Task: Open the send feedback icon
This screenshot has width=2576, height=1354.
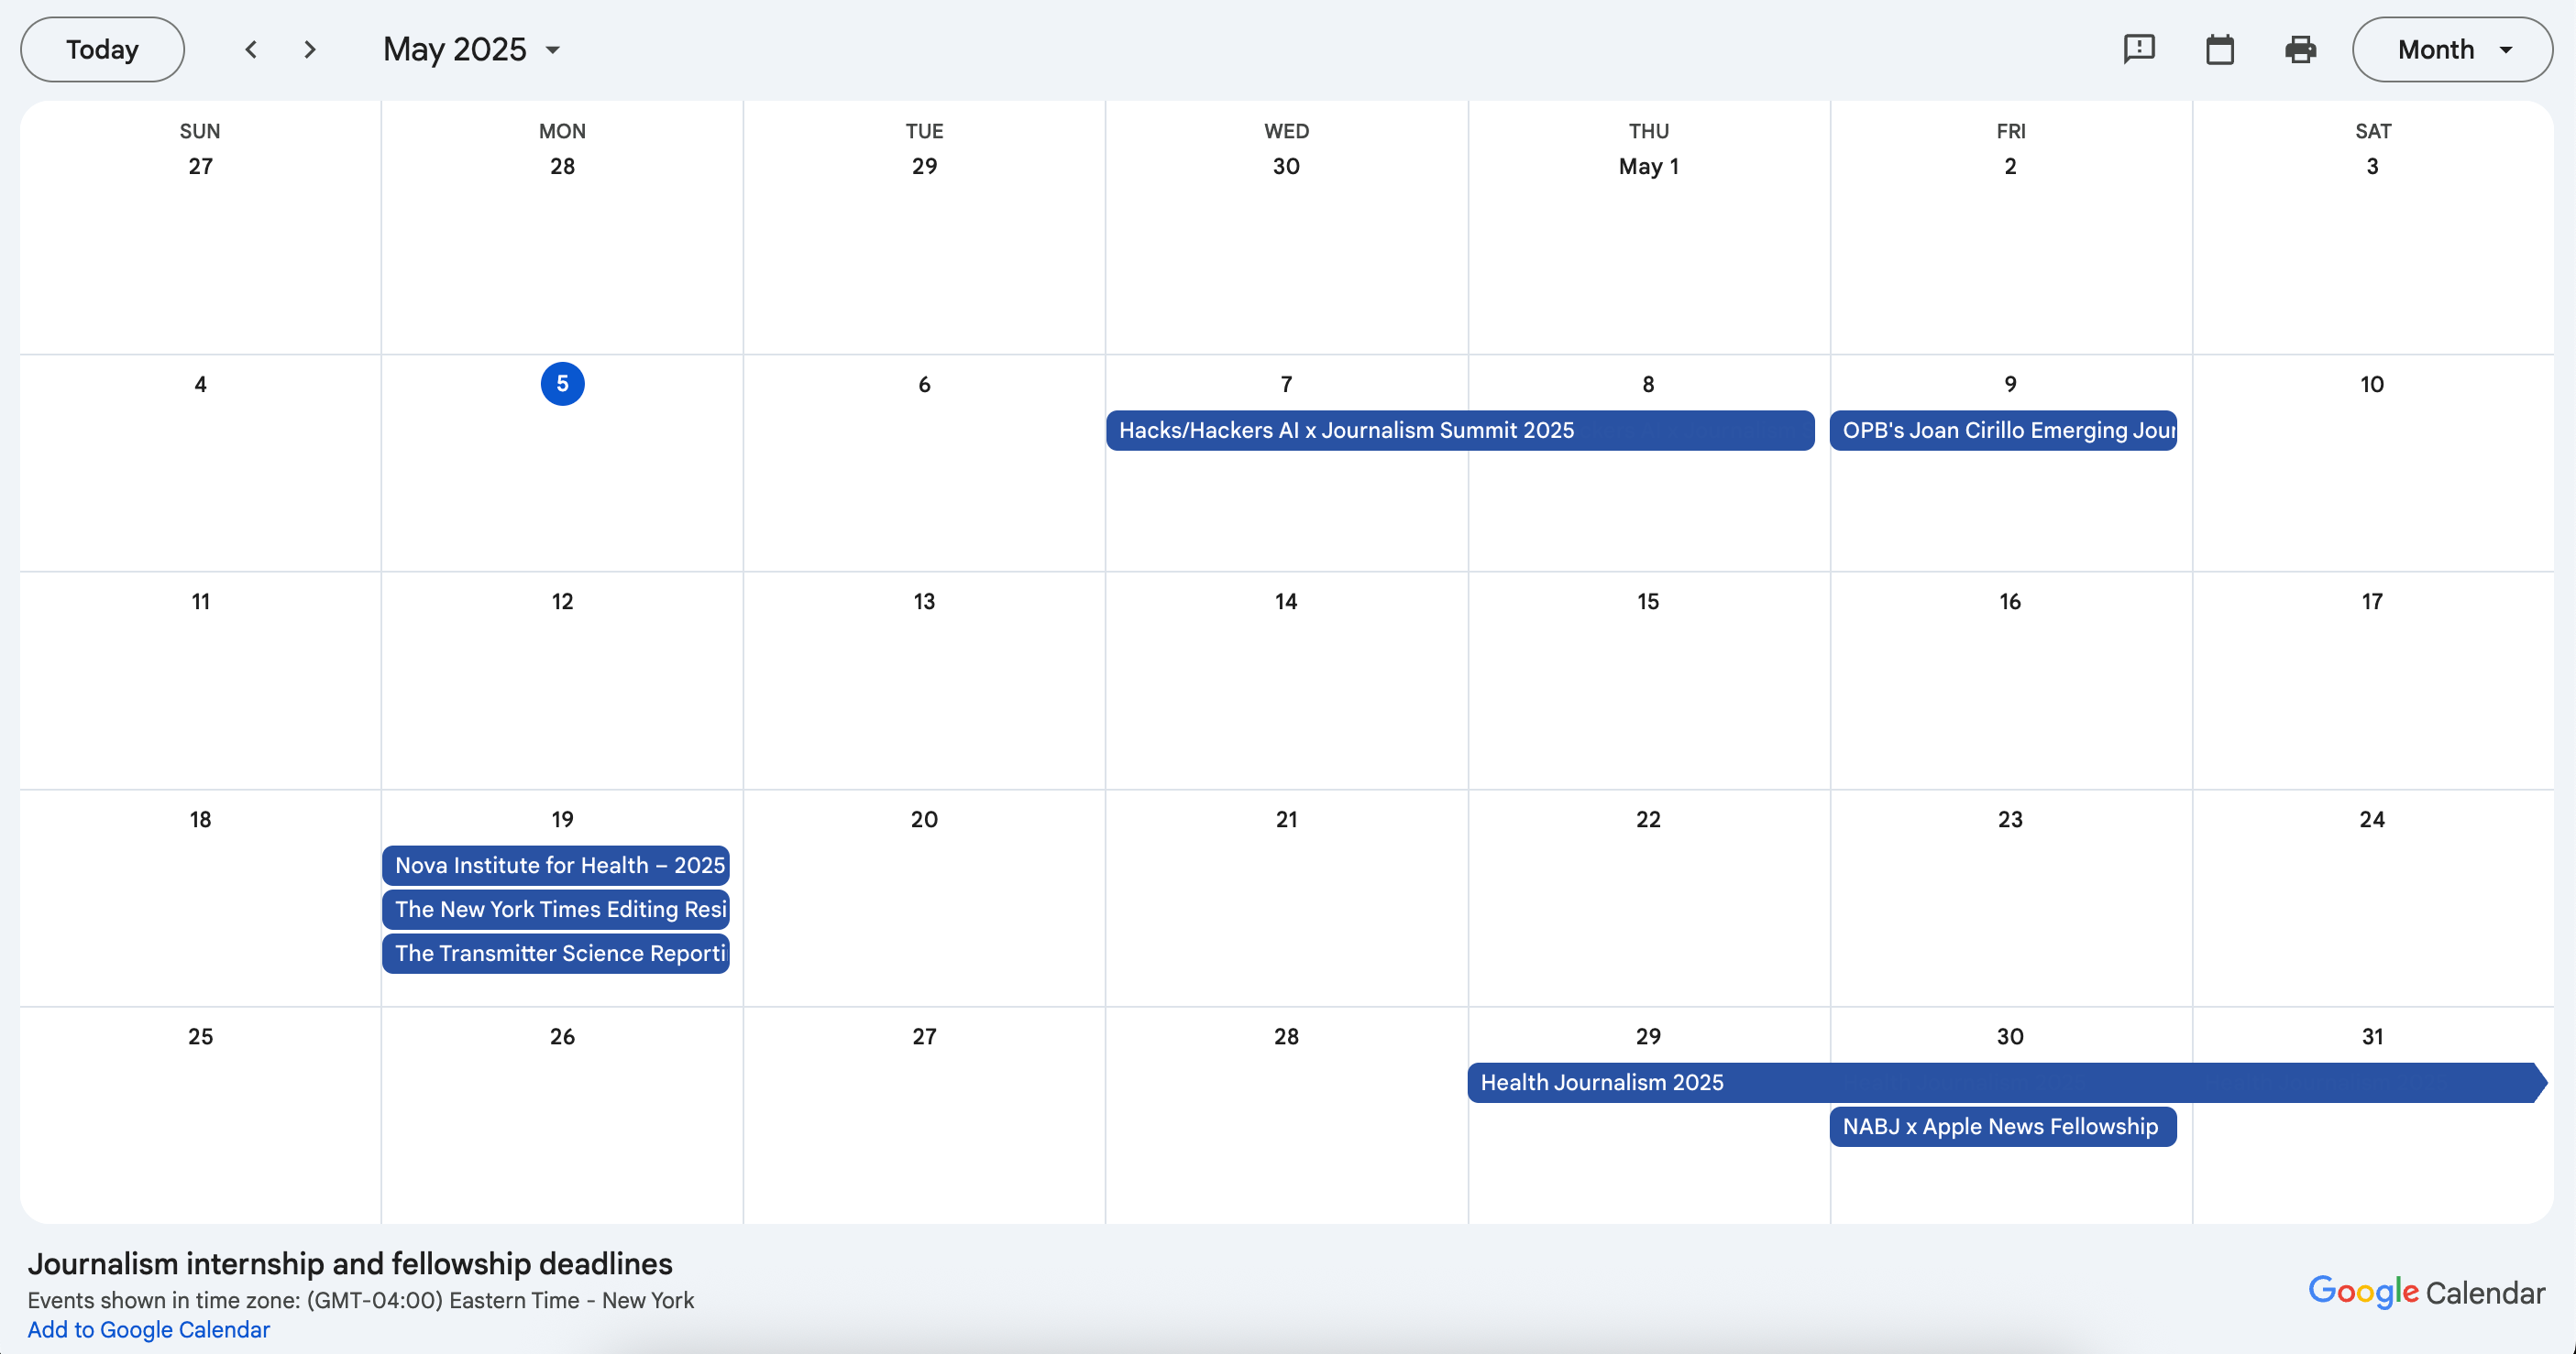Action: click(2139, 49)
